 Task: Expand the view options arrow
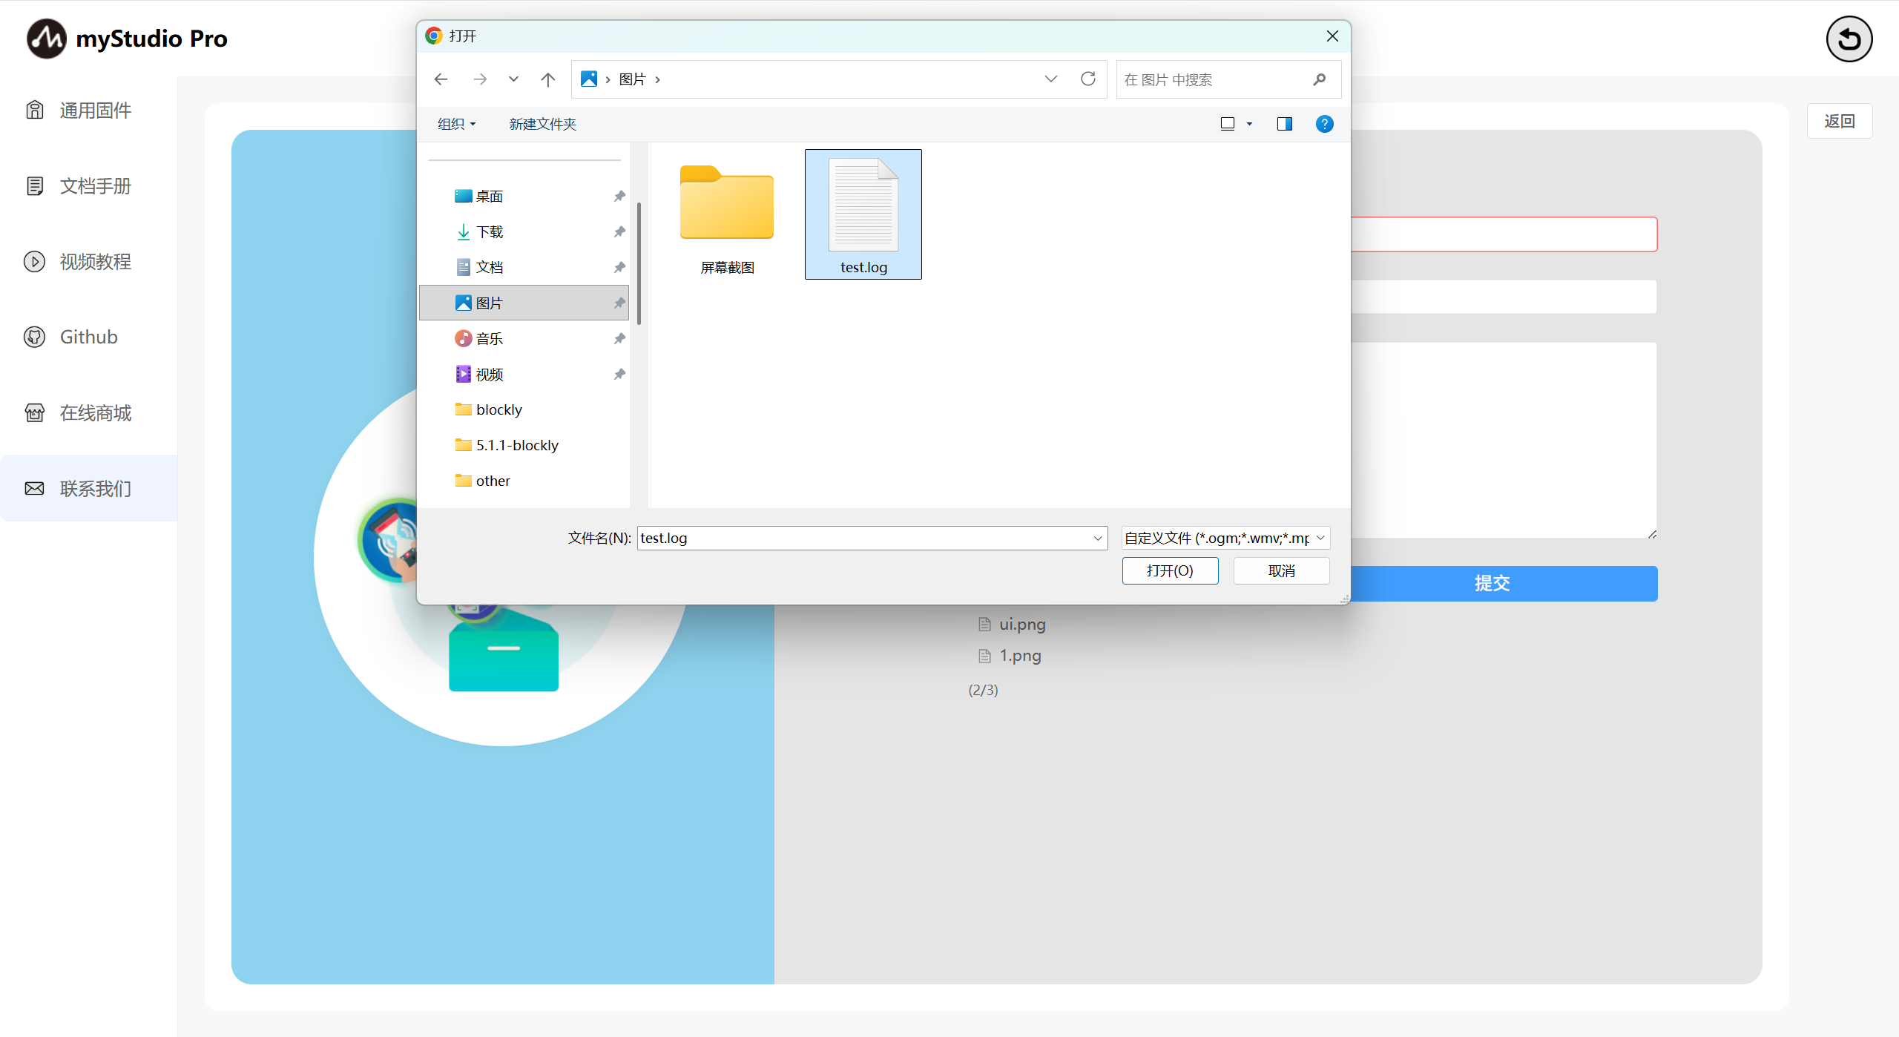(x=1249, y=124)
